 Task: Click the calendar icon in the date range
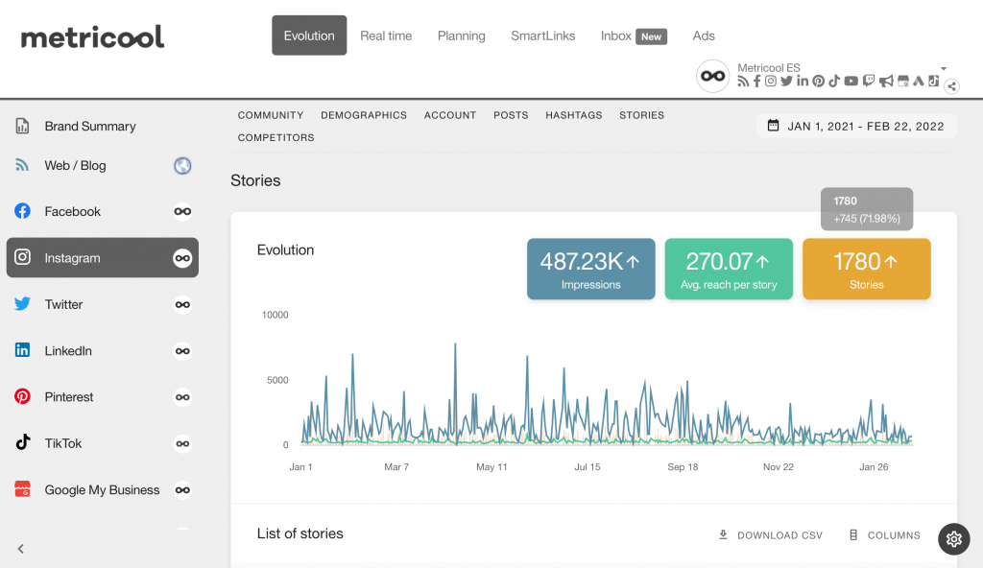[773, 126]
